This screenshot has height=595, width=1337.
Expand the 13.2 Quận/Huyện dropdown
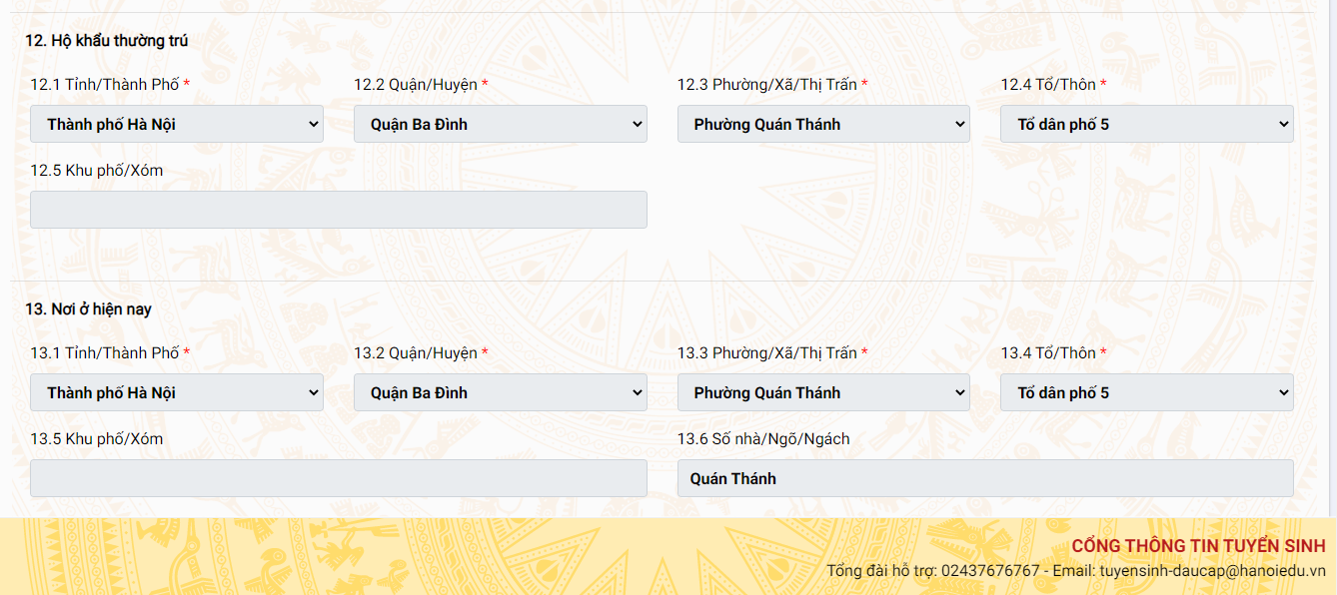pyautogui.click(x=500, y=392)
